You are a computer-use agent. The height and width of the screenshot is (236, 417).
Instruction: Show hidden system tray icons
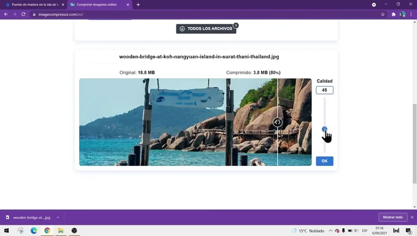click(330, 231)
